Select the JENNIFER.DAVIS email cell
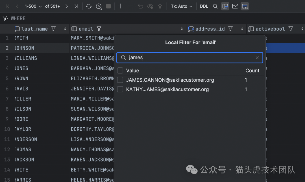This screenshot has height=182, width=305. (92, 88)
